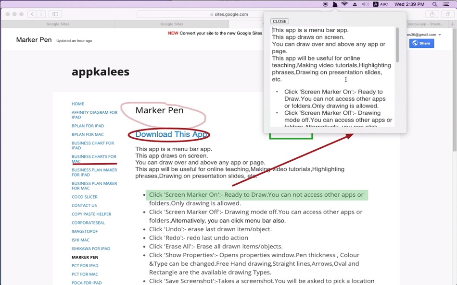Open CONTACT US sidebar link
The width and height of the screenshot is (457, 285).
[84, 205]
